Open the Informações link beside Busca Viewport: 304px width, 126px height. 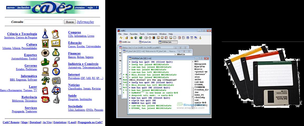[x=85, y=22]
